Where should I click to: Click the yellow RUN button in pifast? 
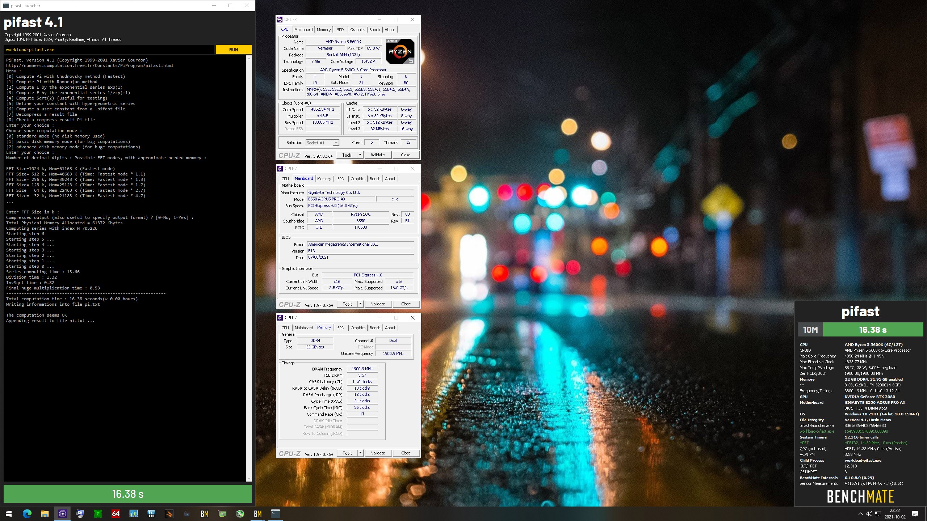(x=234, y=50)
